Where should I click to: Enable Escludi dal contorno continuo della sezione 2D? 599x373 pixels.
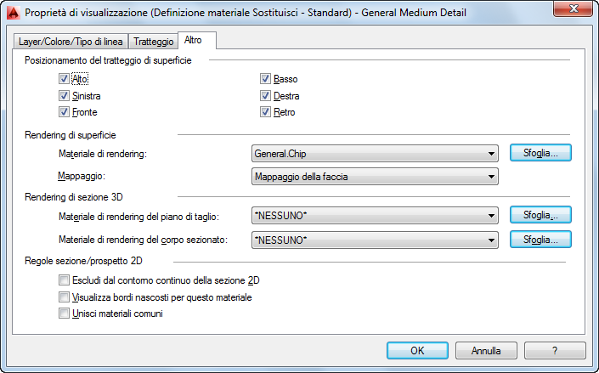tap(65, 280)
